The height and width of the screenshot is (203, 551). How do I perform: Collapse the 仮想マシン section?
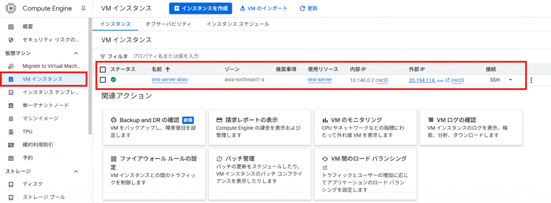pos(76,53)
